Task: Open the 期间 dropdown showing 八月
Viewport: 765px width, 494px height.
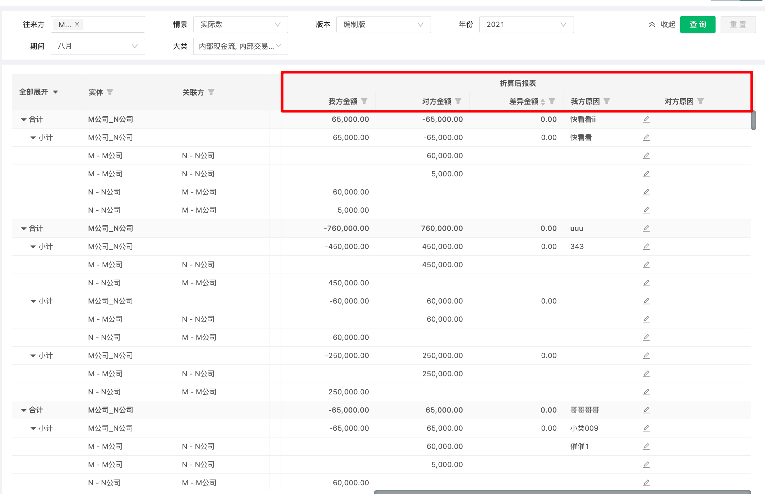Action: (98, 46)
